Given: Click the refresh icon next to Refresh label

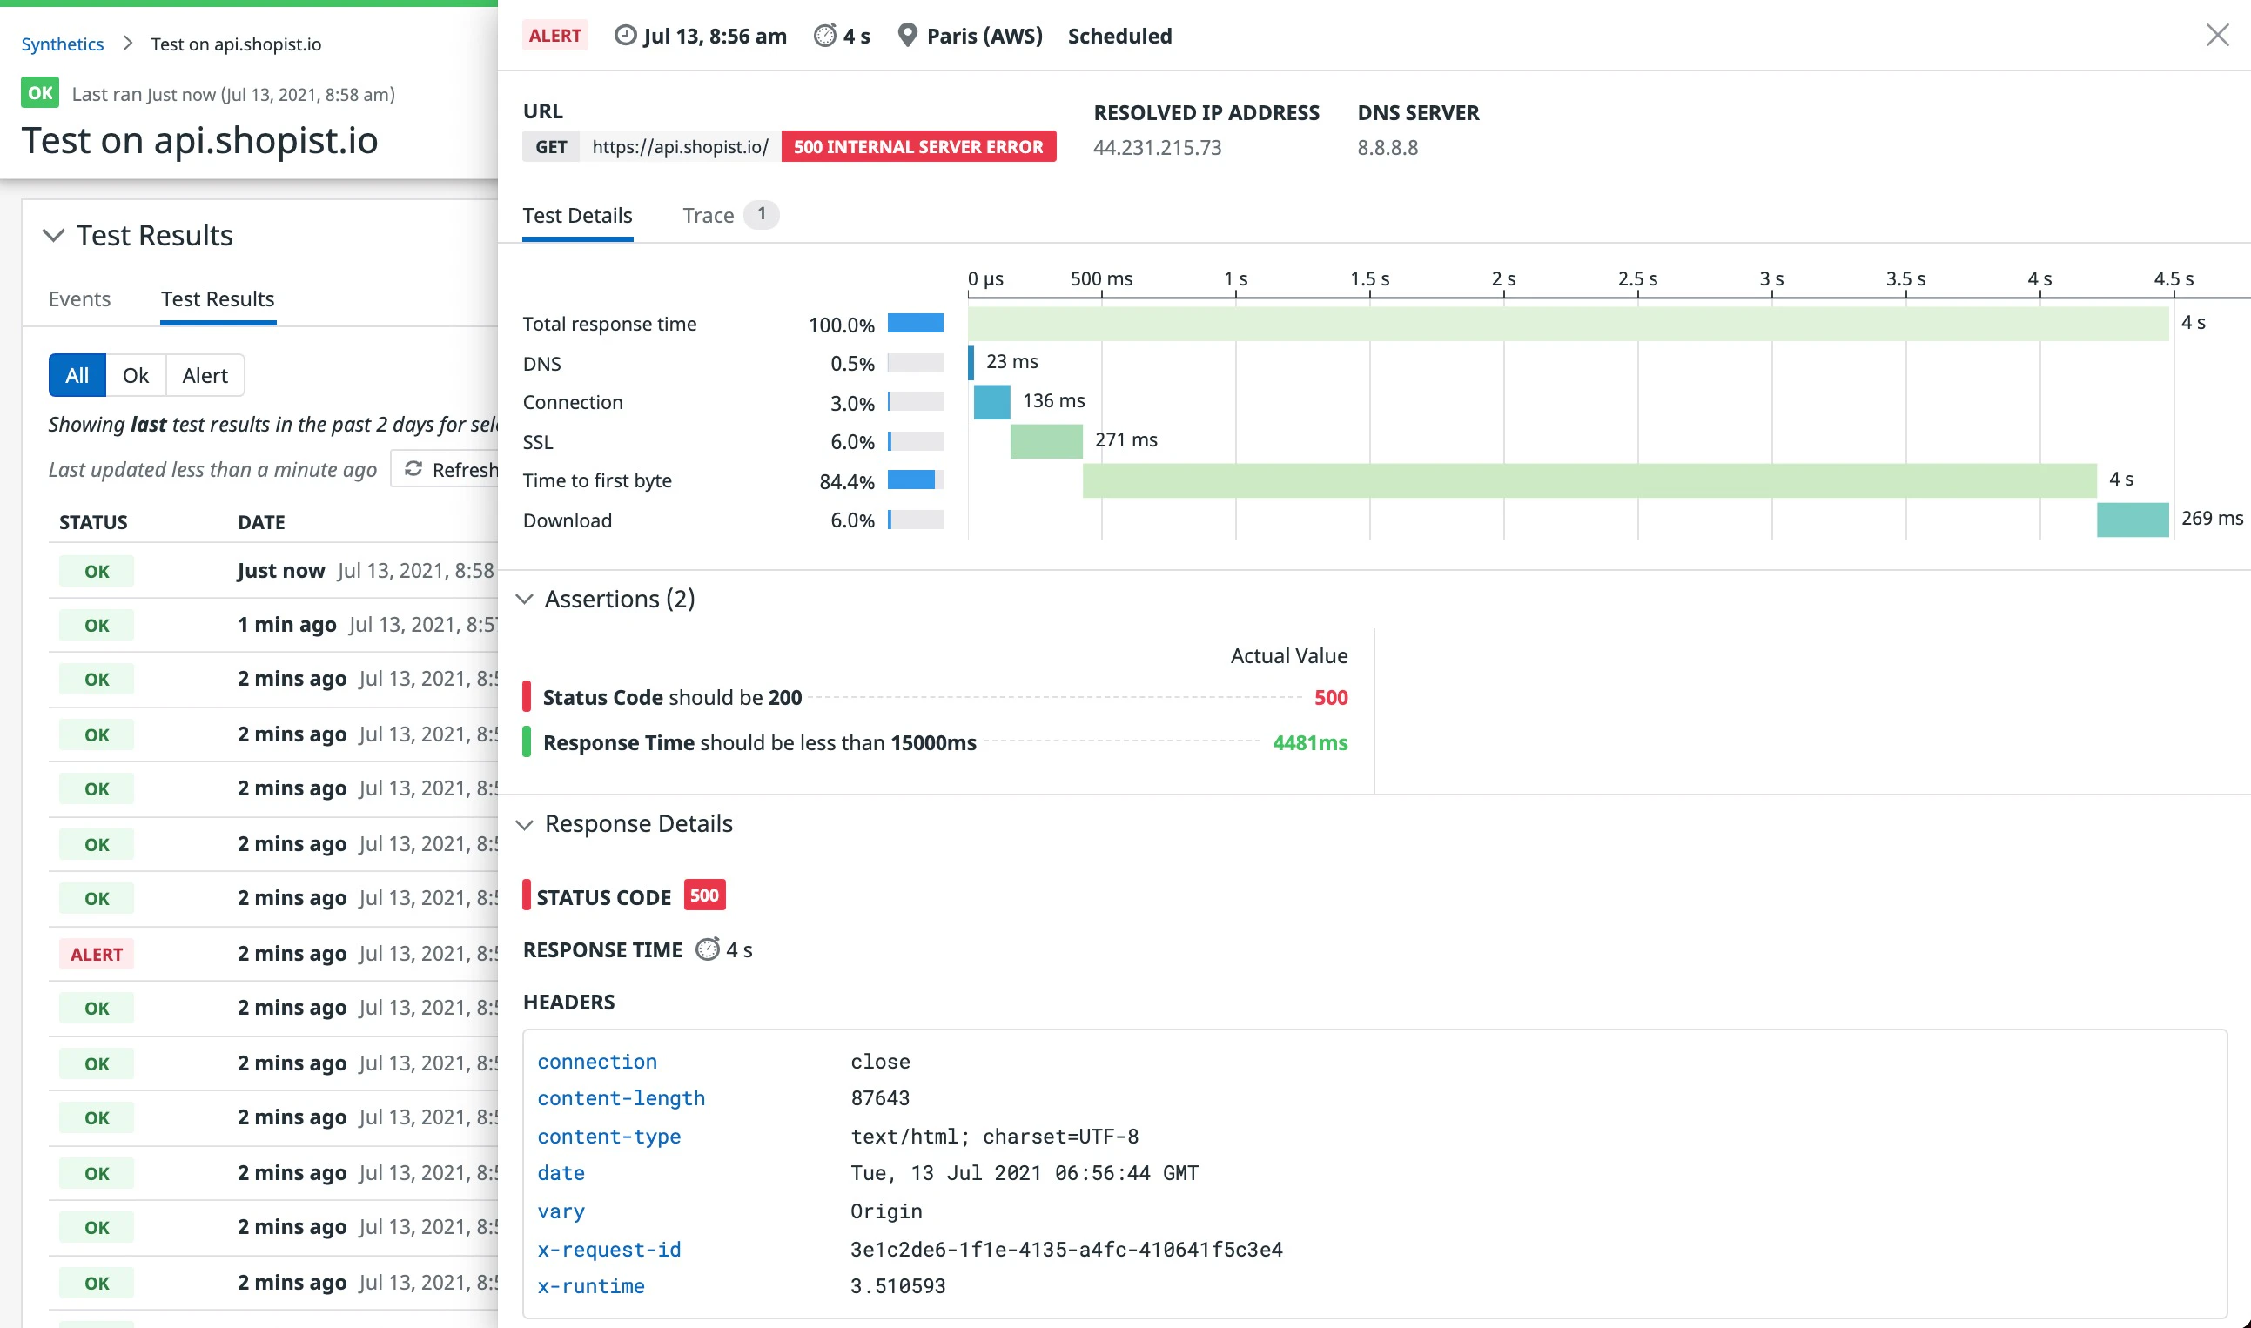Looking at the screenshot, I should pos(413,469).
